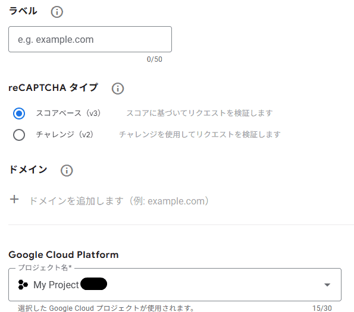Open info icon beside reCAPTCHA タイプ
The height and width of the screenshot is (312, 354).
[x=118, y=89]
